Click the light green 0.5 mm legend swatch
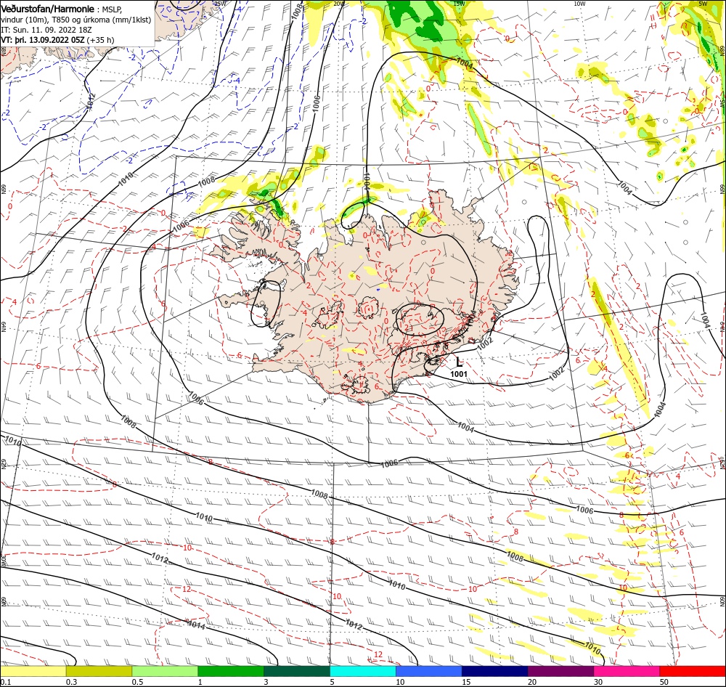This screenshot has height=687, width=726. (x=165, y=671)
